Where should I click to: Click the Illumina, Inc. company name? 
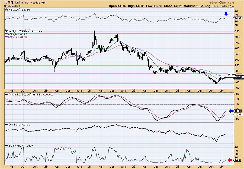point(22,2)
